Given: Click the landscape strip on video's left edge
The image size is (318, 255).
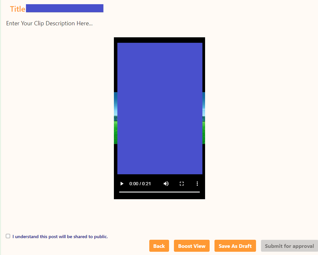Looking at the screenshot, I should pyautogui.click(x=116, y=118).
